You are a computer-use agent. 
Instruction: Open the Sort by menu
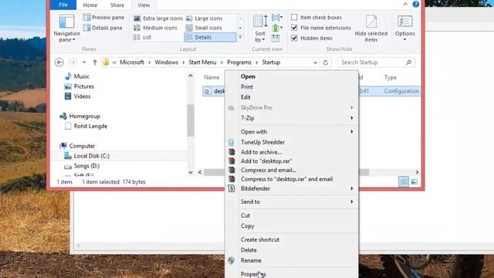pyautogui.click(x=260, y=29)
